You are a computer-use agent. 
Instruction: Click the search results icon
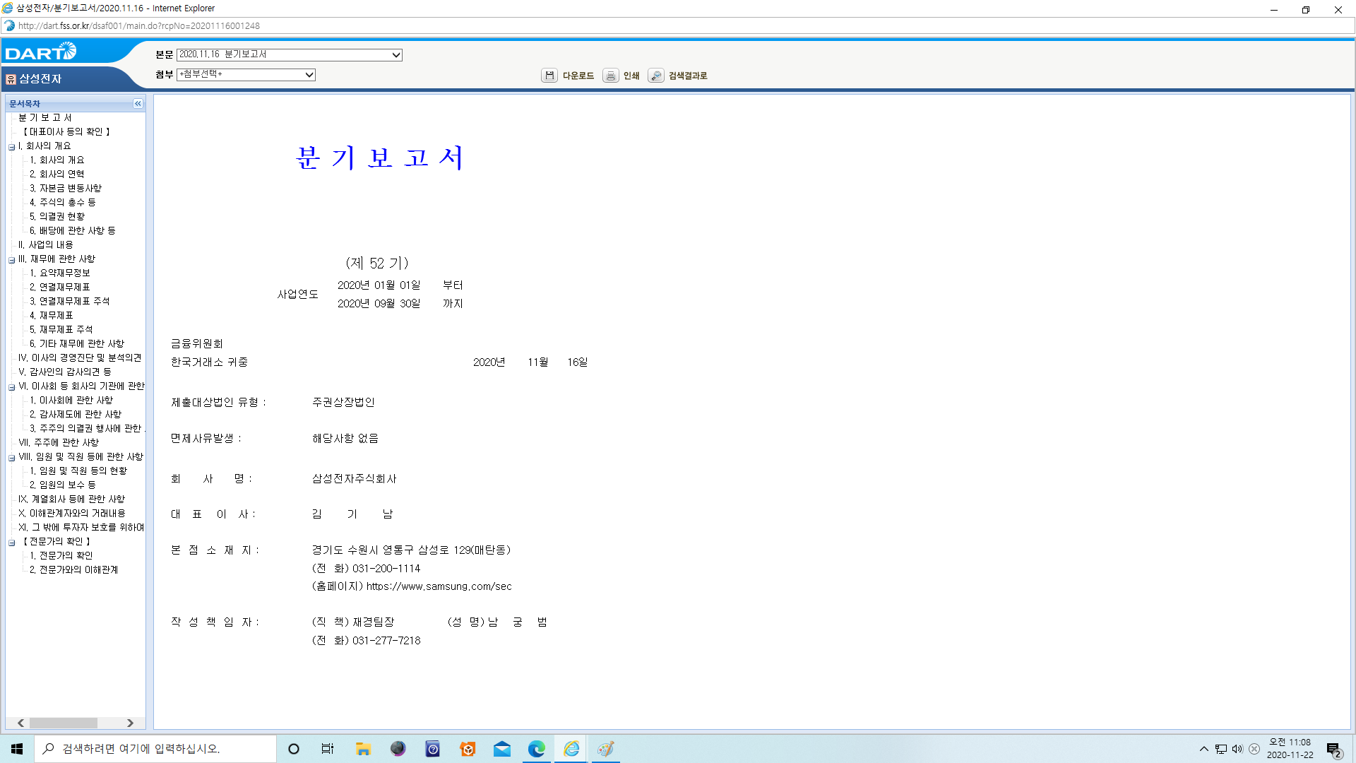pyautogui.click(x=656, y=76)
